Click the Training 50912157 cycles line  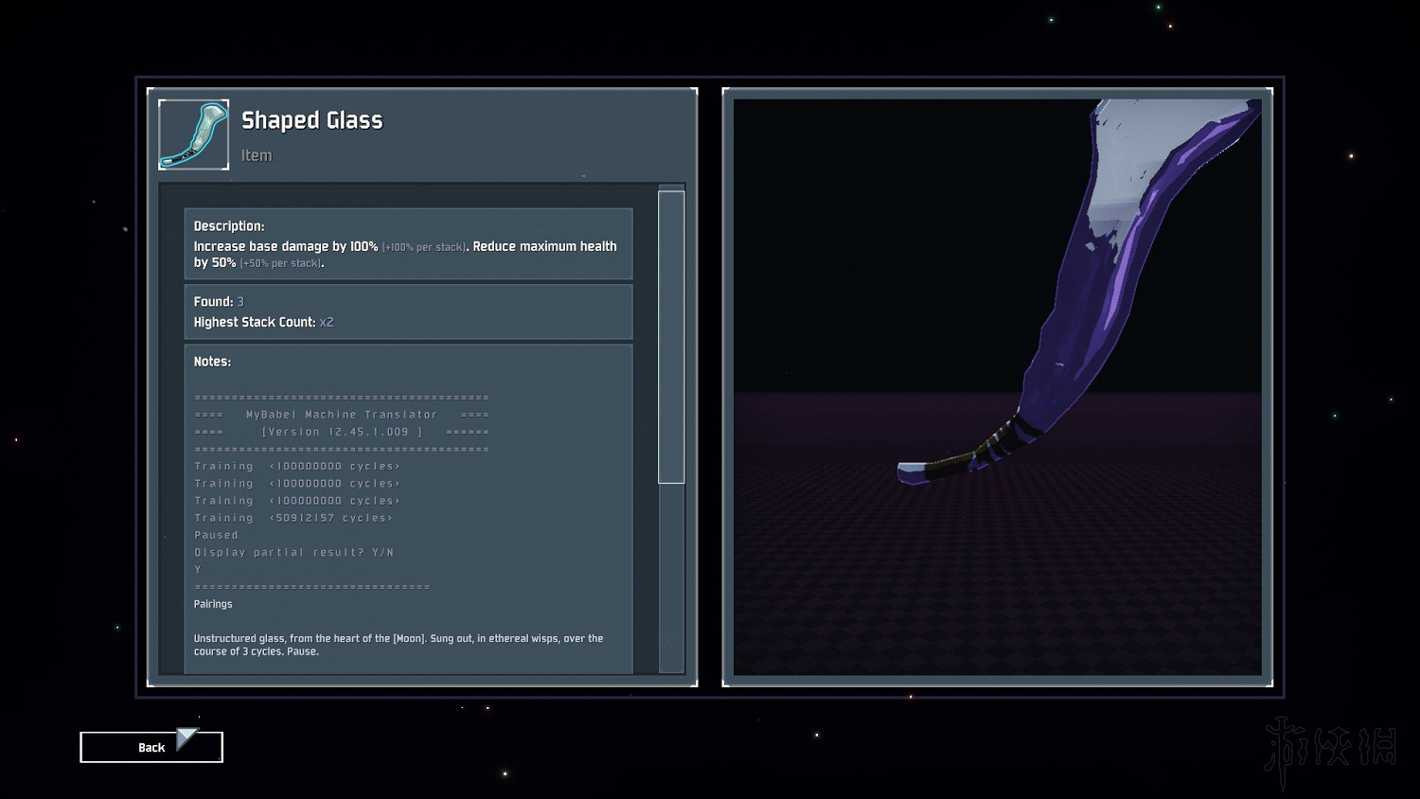(293, 518)
